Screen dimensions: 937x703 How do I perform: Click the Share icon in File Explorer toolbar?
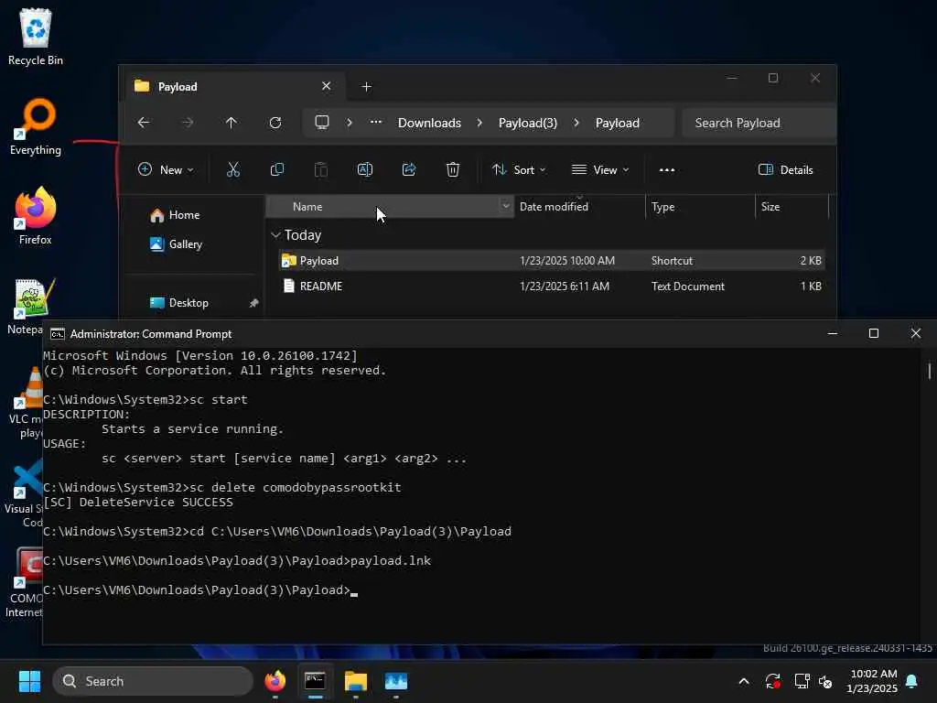pos(409,169)
